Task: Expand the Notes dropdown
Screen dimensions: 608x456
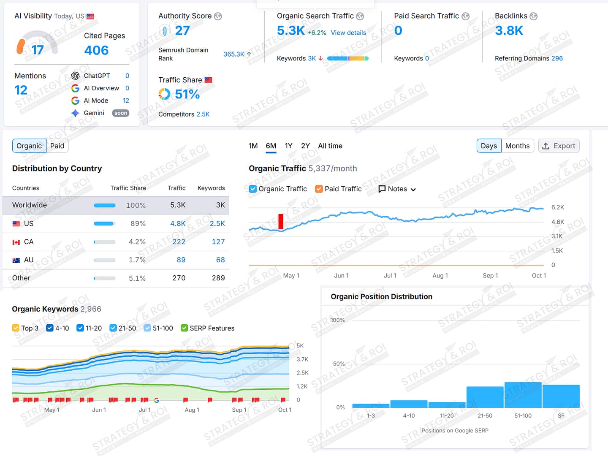Action: (x=397, y=189)
